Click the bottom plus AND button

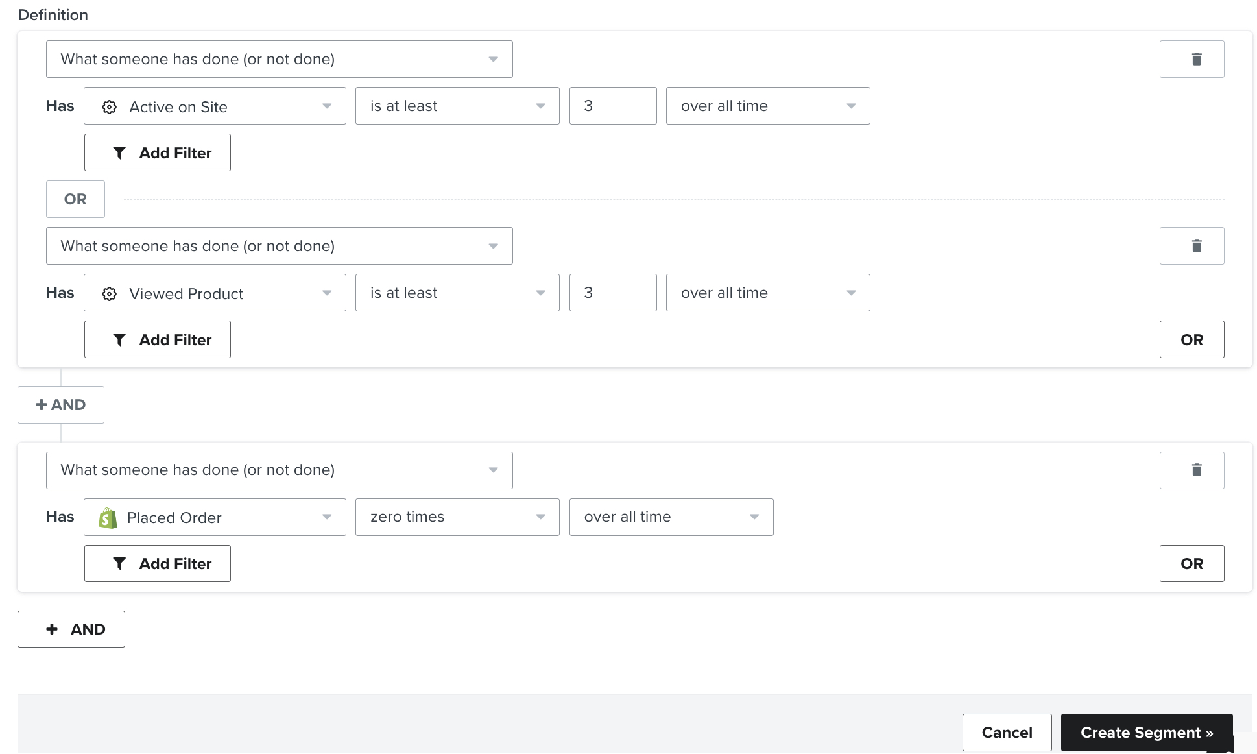coord(73,628)
